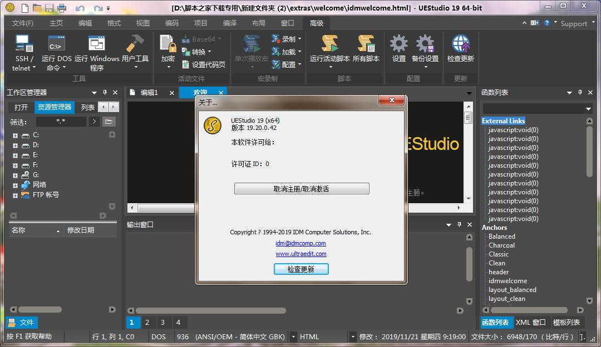Screen dimensions: 601x347
Task: Click the External Links heading
Action: pyautogui.click(x=503, y=121)
